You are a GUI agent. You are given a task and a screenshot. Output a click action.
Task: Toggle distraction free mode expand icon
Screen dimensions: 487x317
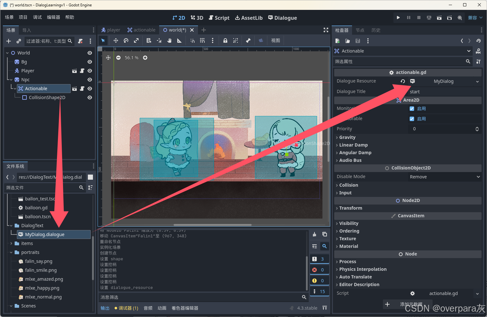pos(326,30)
